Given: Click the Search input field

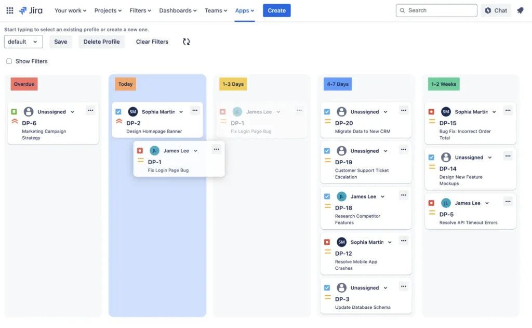Looking at the screenshot, I should [x=436, y=10].
